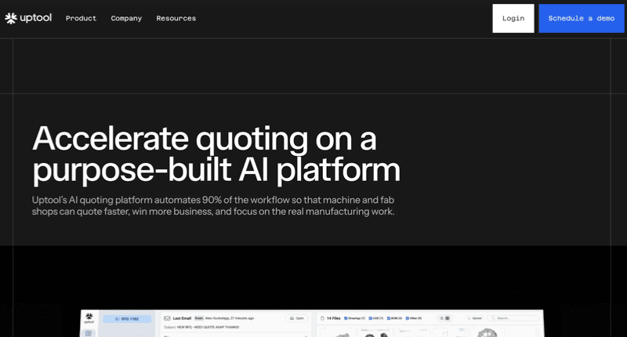Uncheck the BOM filter checkbox

(390, 318)
